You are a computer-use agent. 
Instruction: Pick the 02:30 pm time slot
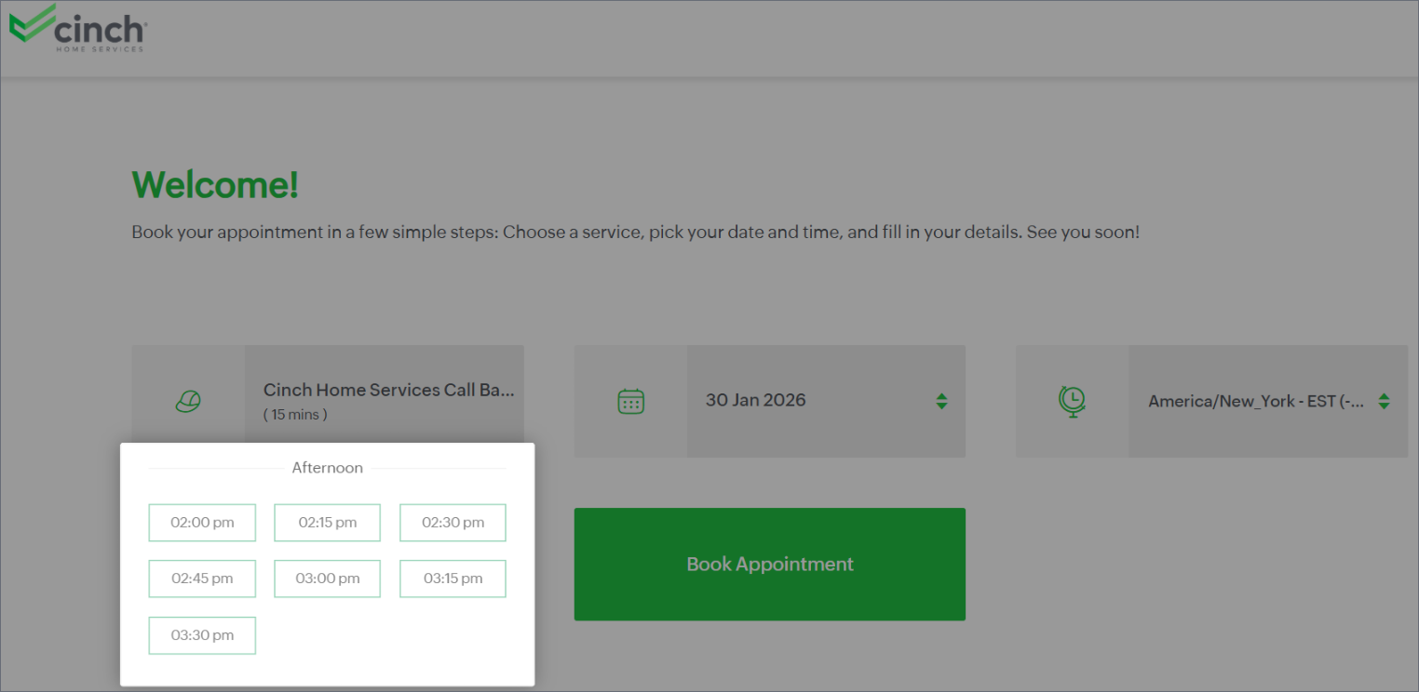point(453,523)
